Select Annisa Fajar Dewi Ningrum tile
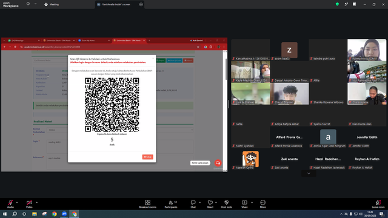 (328, 137)
